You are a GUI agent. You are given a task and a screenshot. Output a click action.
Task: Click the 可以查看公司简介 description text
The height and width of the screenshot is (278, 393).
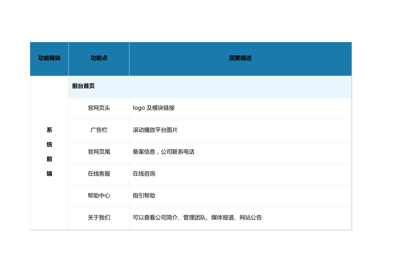coord(197,218)
